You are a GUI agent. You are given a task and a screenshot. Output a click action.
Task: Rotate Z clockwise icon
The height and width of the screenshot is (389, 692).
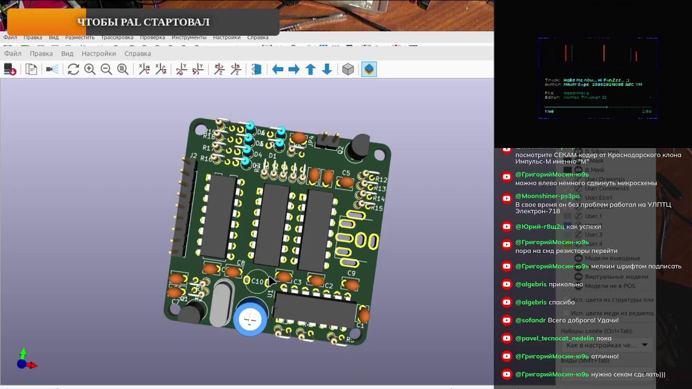pyautogui.click(x=219, y=69)
